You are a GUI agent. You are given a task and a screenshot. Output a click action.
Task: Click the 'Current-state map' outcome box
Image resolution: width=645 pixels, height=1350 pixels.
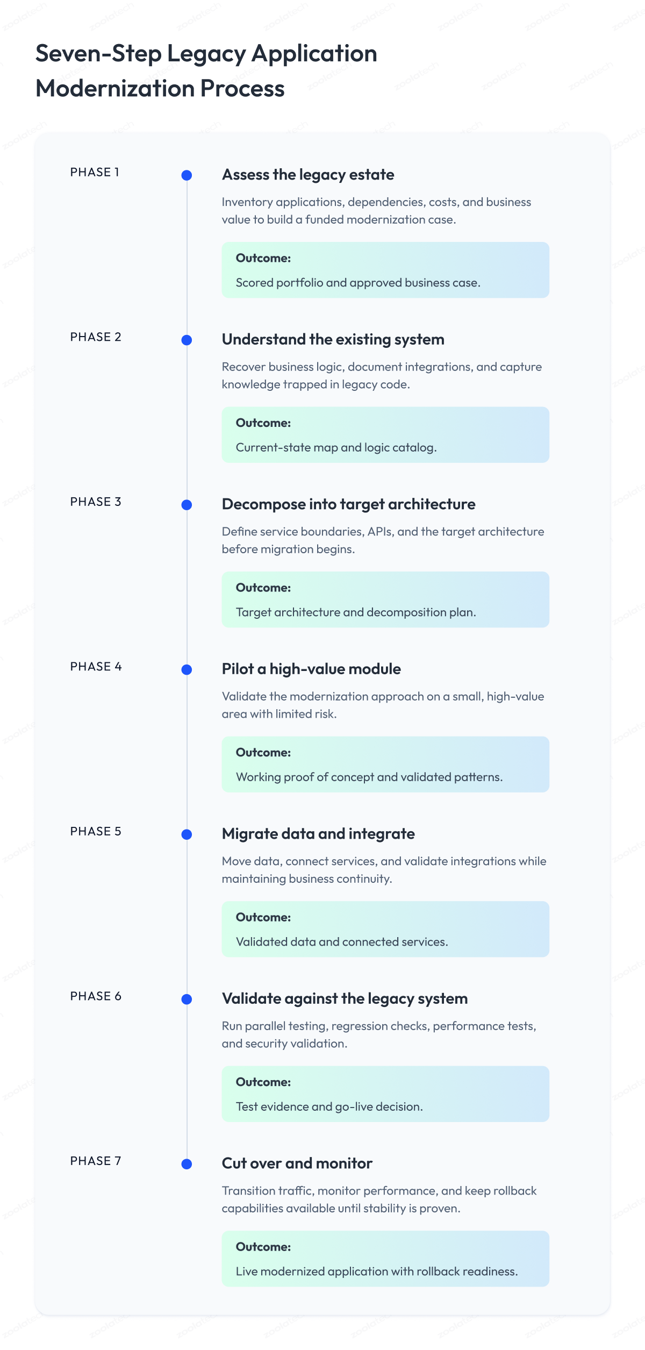[x=385, y=435]
